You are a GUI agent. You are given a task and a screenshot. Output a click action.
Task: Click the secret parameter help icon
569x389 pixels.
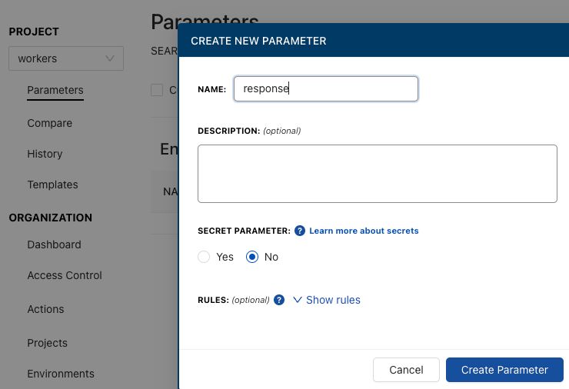click(x=300, y=231)
